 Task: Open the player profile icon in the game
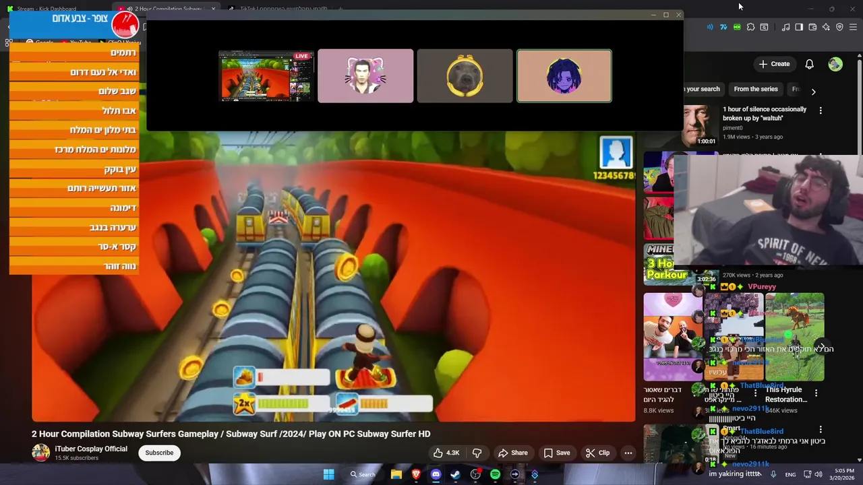tap(616, 153)
